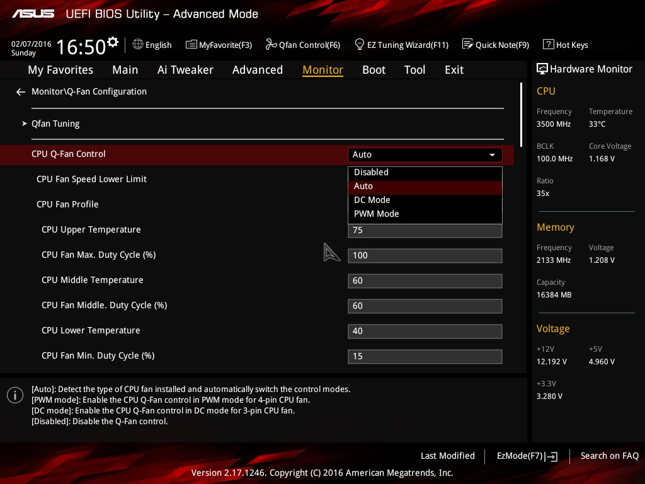Click BCLK value 100.0 MHz

[x=554, y=158]
